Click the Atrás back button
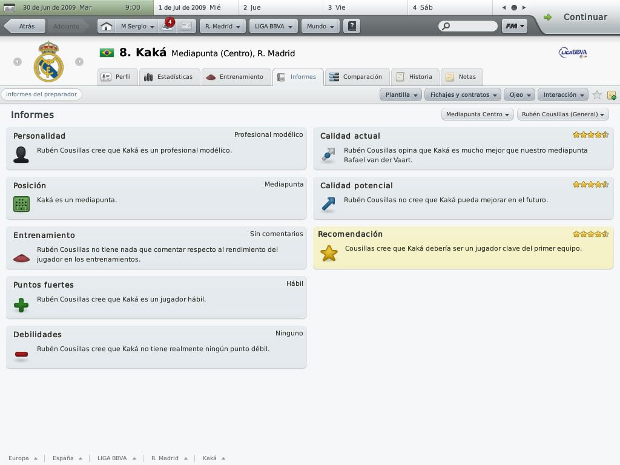 pos(24,27)
